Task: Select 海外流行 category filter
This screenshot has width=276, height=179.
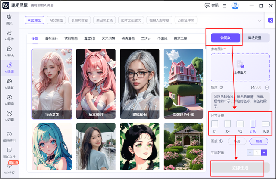Action: (x=51, y=38)
